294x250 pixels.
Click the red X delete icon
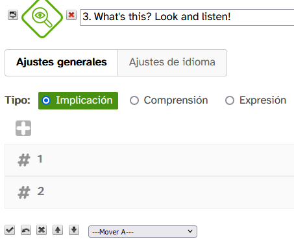click(x=71, y=15)
